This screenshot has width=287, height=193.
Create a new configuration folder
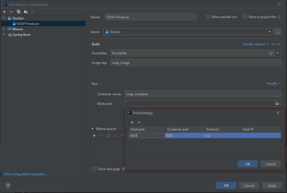click(x=26, y=12)
